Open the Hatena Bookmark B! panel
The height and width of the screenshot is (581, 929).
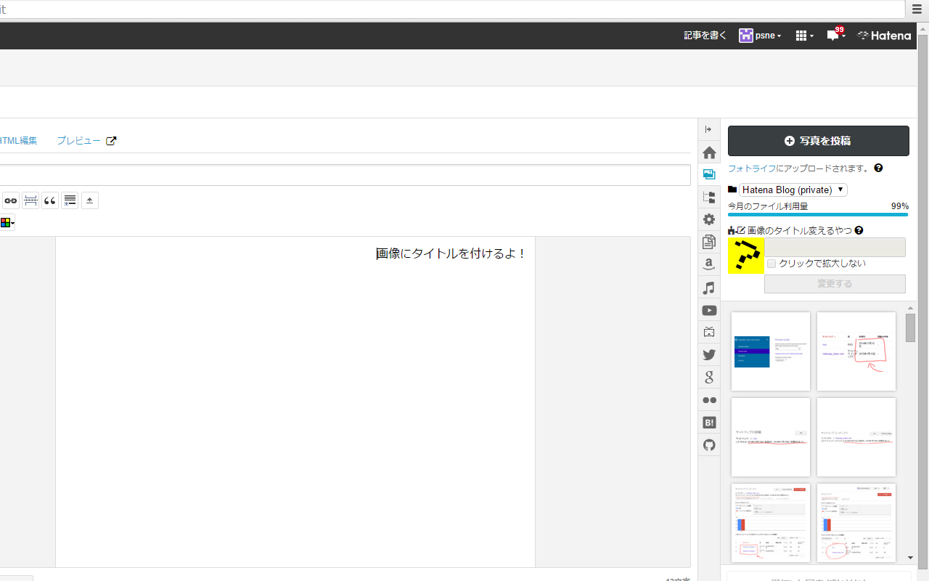[x=709, y=422]
